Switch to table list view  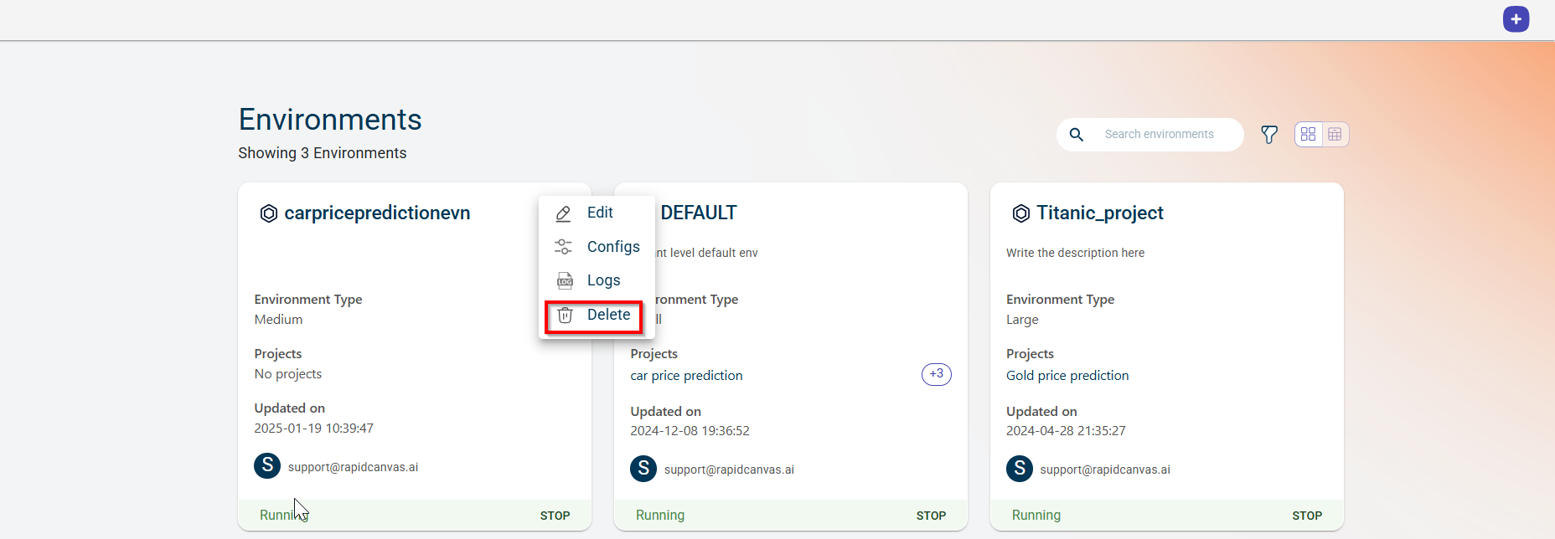(x=1335, y=135)
